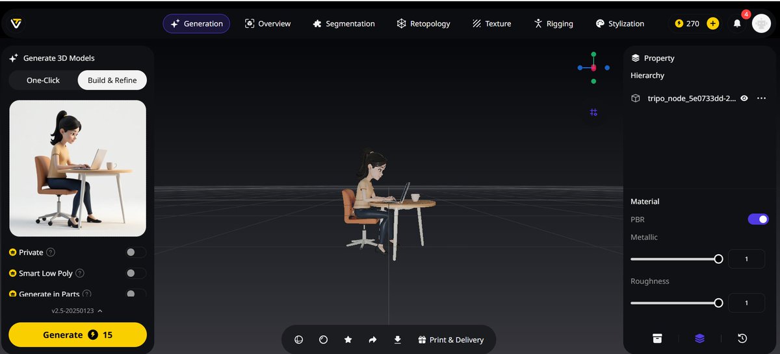
Task: Click the cube icon of tripo_node
Action: point(636,99)
